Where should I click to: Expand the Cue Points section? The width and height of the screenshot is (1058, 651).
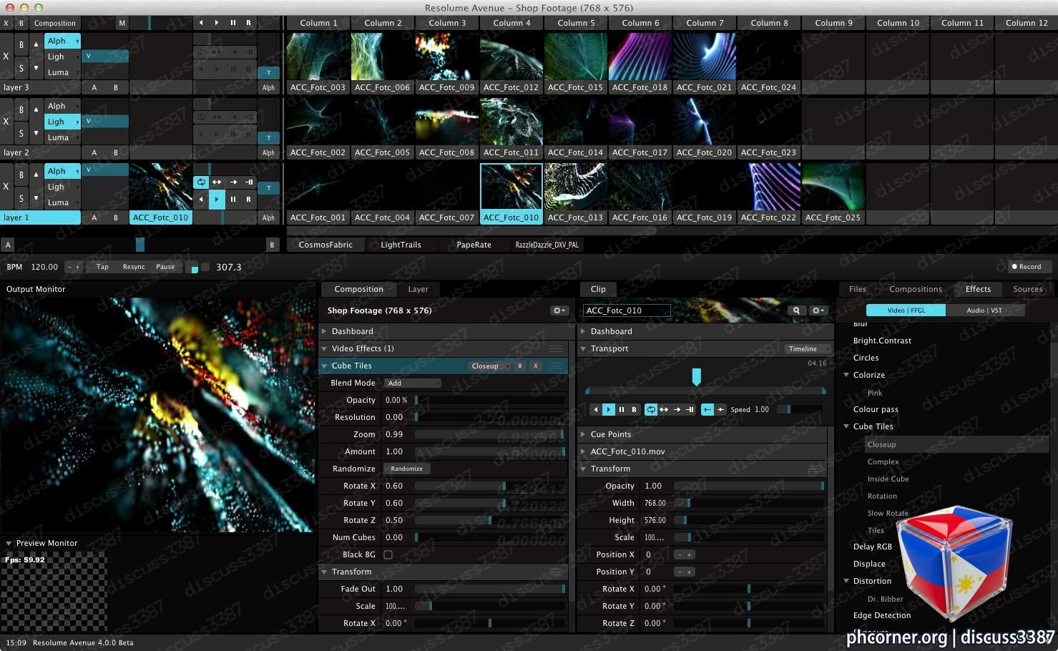(x=583, y=434)
